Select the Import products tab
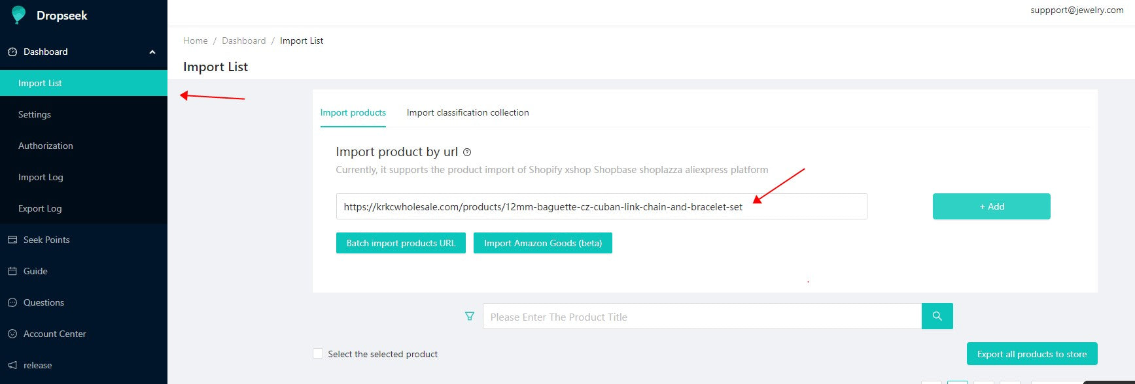The height and width of the screenshot is (384, 1135). click(x=353, y=112)
